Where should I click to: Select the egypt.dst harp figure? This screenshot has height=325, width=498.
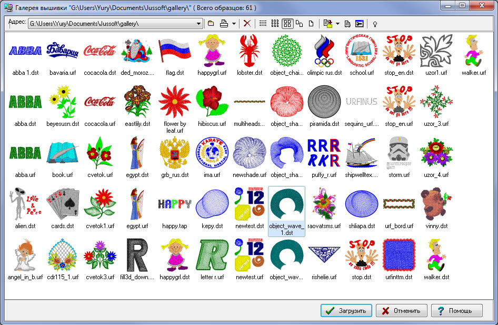pos(137,153)
